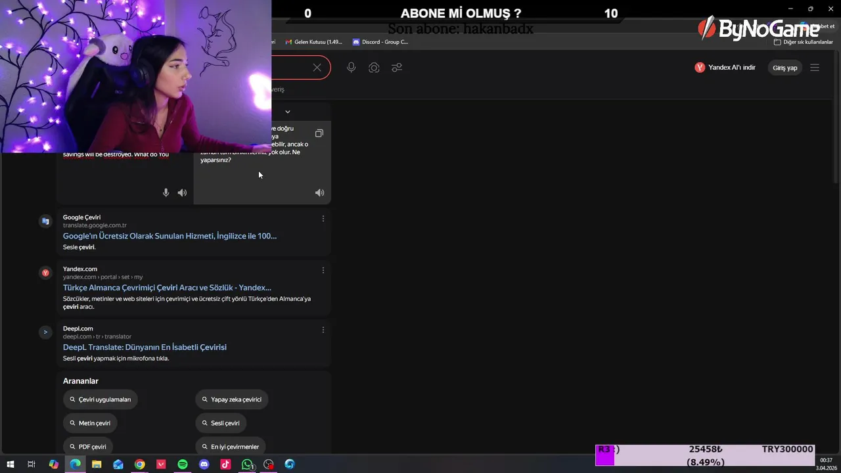Open more options for Google Çeviri result
The width and height of the screenshot is (841, 473).
323,218
